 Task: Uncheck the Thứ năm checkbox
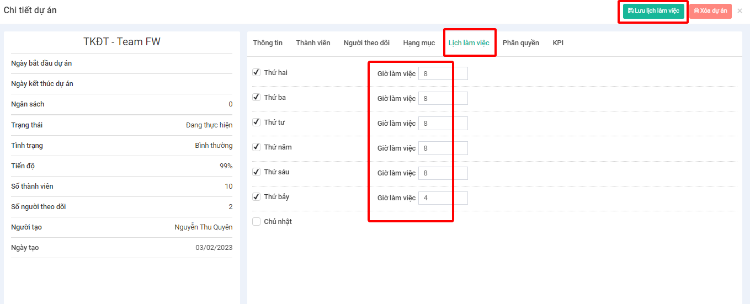[256, 147]
